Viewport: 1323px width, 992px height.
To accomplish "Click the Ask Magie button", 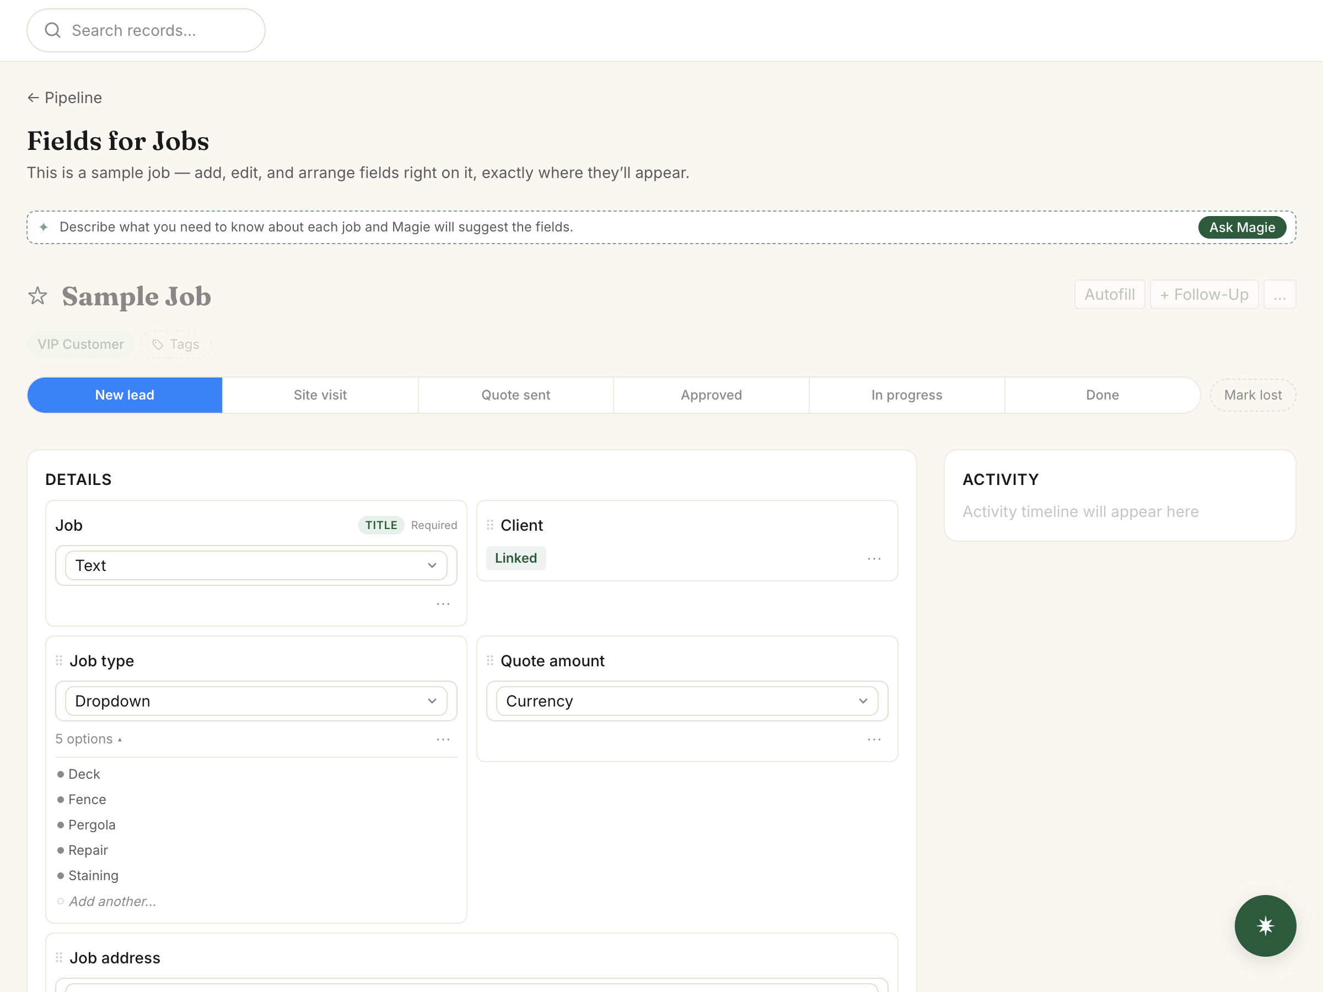I will point(1241,227).
